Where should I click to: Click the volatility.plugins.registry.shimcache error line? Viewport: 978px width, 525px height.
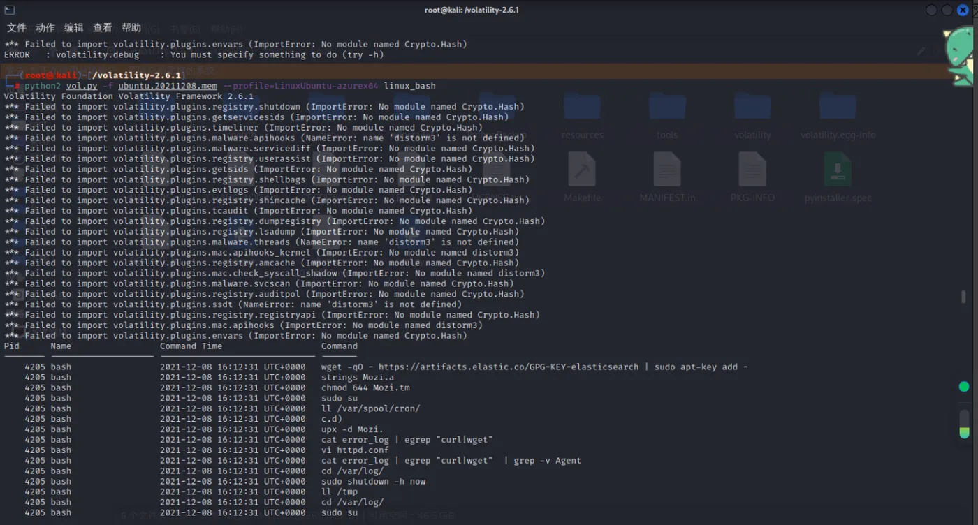[267, 200]
